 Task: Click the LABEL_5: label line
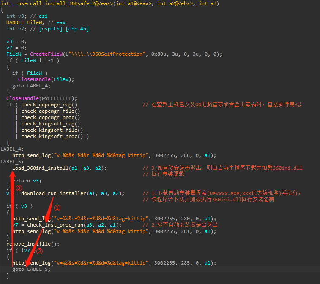tap(12, 162)
